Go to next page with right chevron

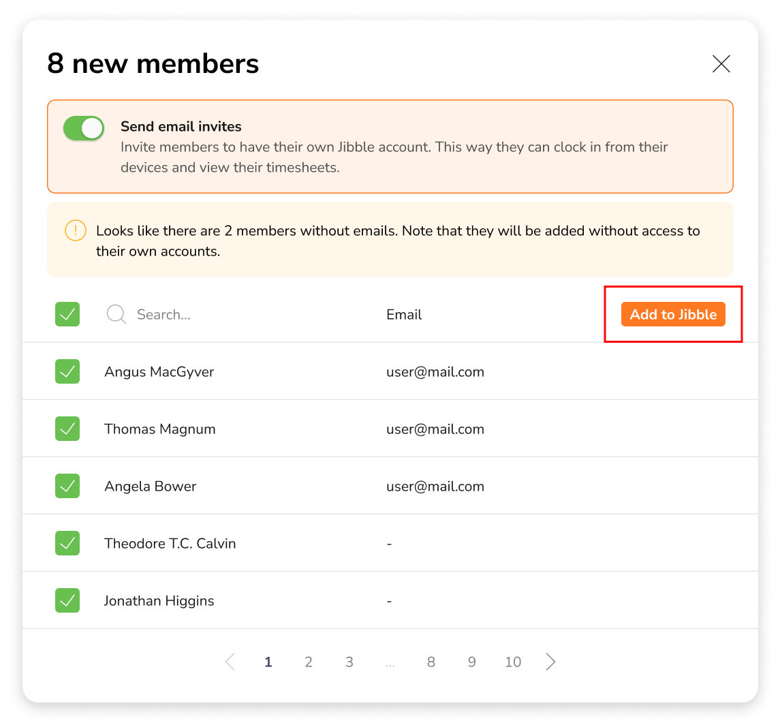click(550, 662)
